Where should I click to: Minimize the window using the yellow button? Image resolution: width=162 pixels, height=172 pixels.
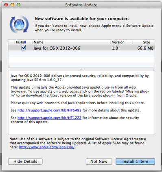[12, 5]
